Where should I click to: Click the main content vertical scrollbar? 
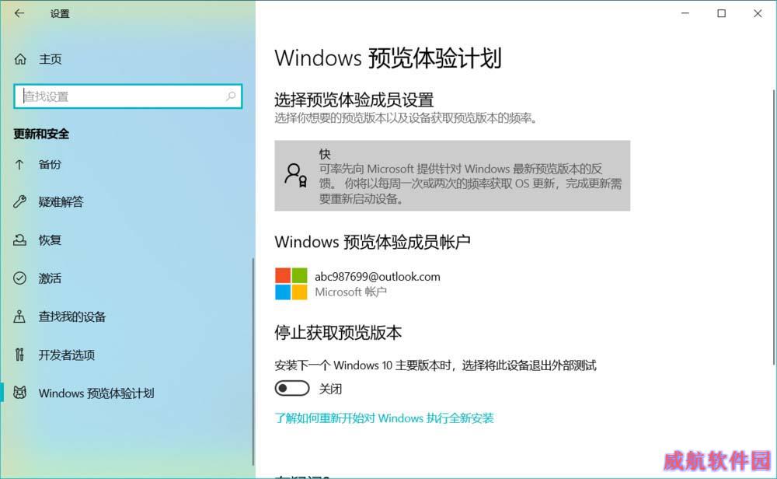coord(774,227)
